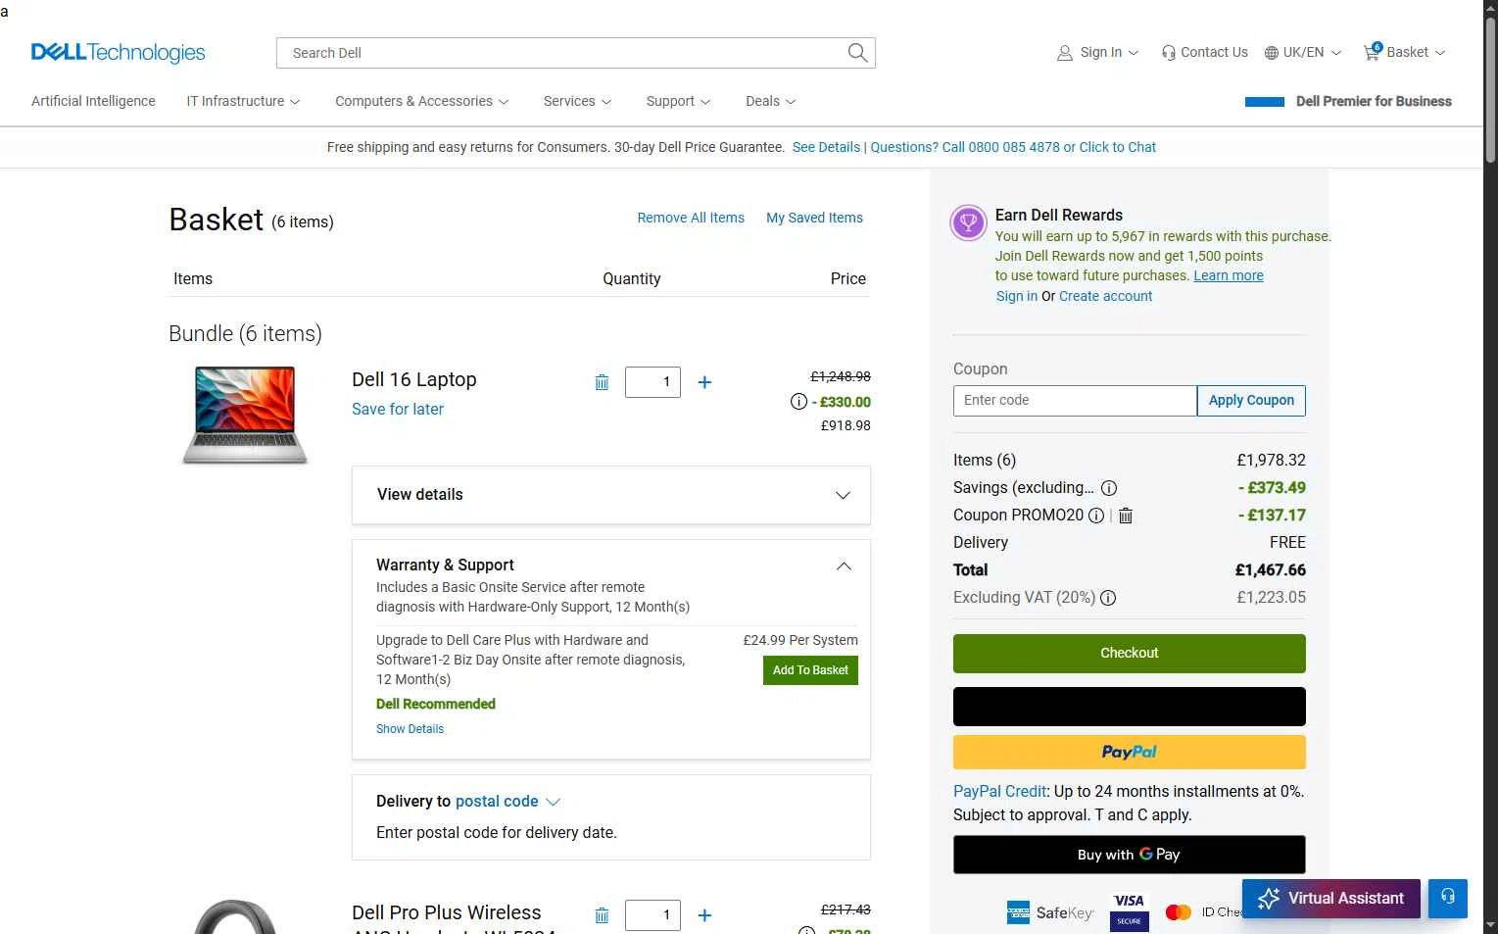The image size is (1498, 934).
Task: Click the Visa Secure logo
Action: coord(1129,911)
